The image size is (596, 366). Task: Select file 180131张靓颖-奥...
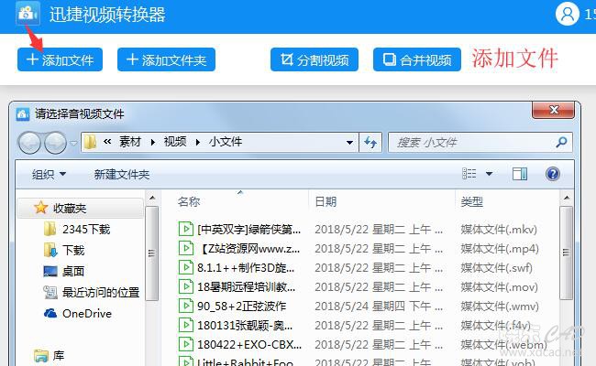(x=245, y=326)
